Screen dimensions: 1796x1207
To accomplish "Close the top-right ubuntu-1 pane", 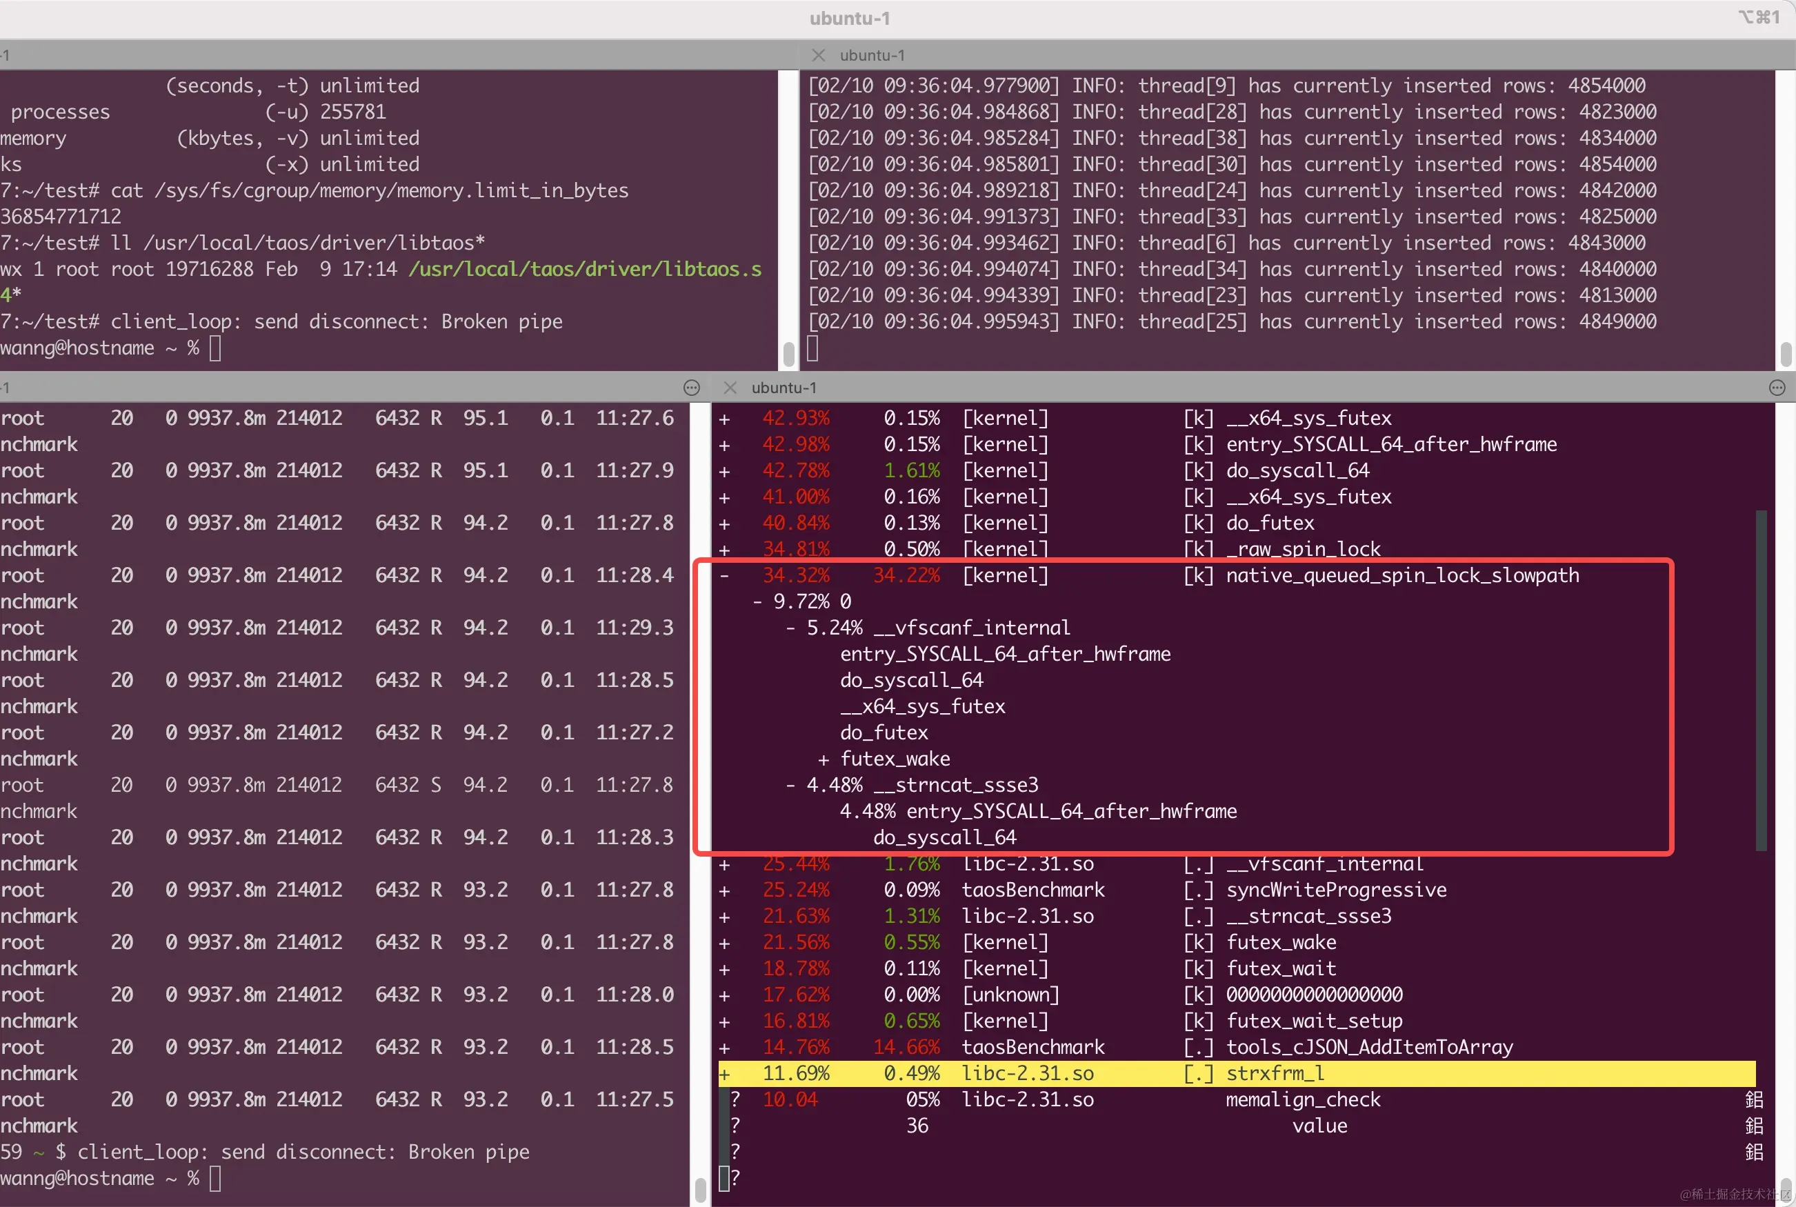I will click(818, 55).
